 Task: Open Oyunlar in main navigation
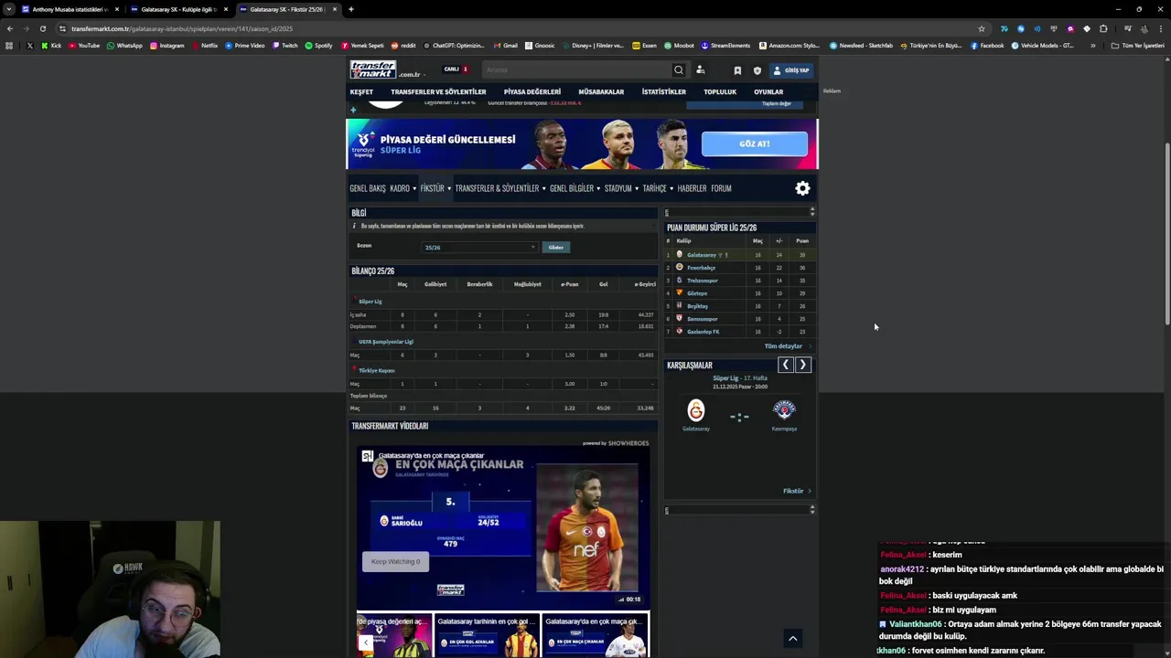(x=768, y=91)
